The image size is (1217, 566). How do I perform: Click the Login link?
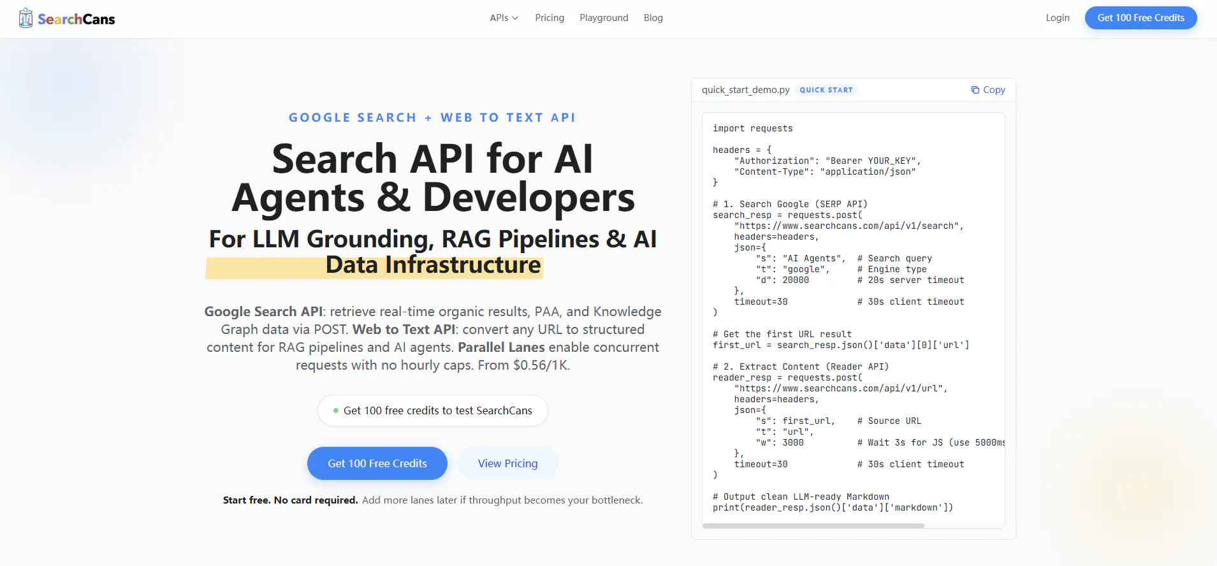(x=1058, y=18)
